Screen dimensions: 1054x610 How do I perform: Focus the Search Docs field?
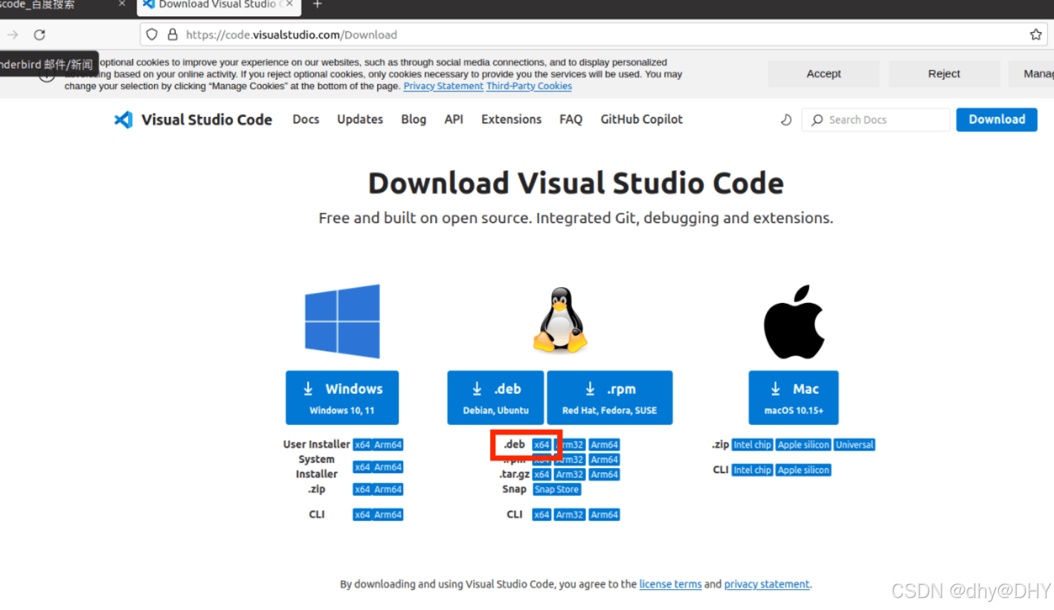875,120
